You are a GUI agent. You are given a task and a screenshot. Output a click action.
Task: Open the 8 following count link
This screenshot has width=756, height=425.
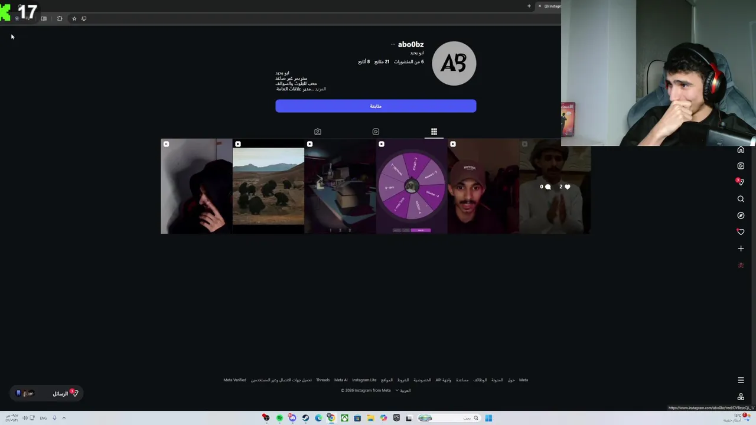[x=364, y=61]
